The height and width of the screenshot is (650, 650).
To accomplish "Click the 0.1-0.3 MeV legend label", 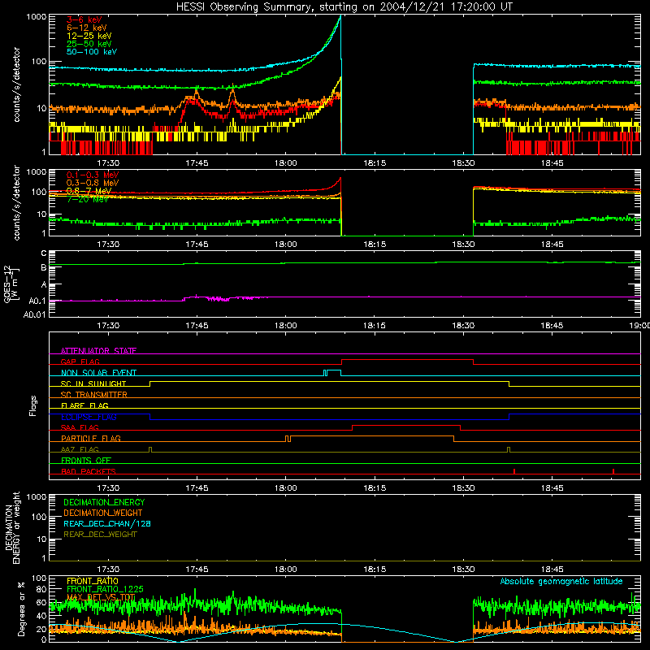I will click(x=93, y=175).
